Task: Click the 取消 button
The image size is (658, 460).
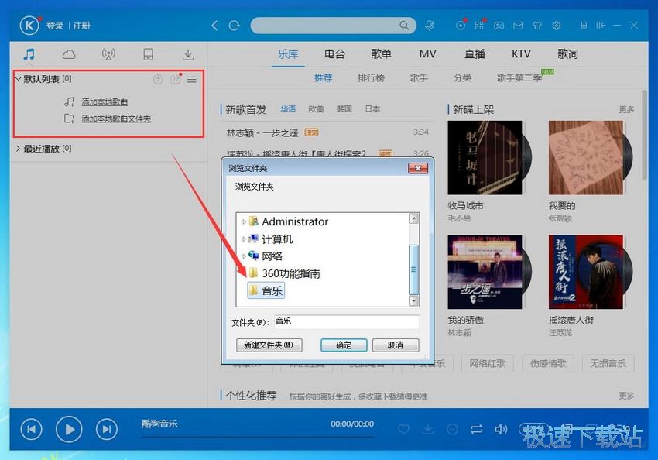Action: (x=396, y=345)
